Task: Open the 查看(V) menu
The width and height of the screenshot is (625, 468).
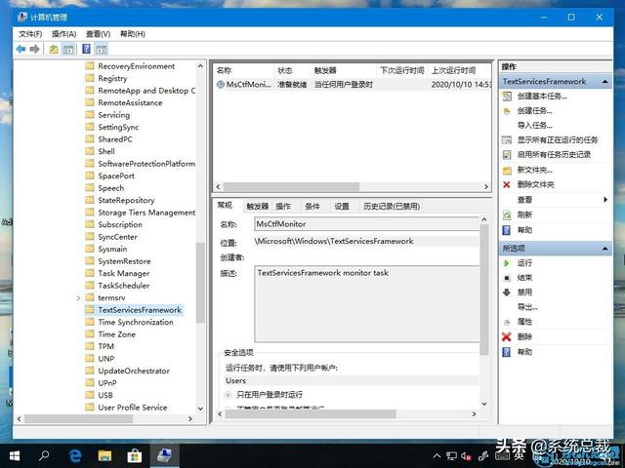Action: tap(98, 34)
